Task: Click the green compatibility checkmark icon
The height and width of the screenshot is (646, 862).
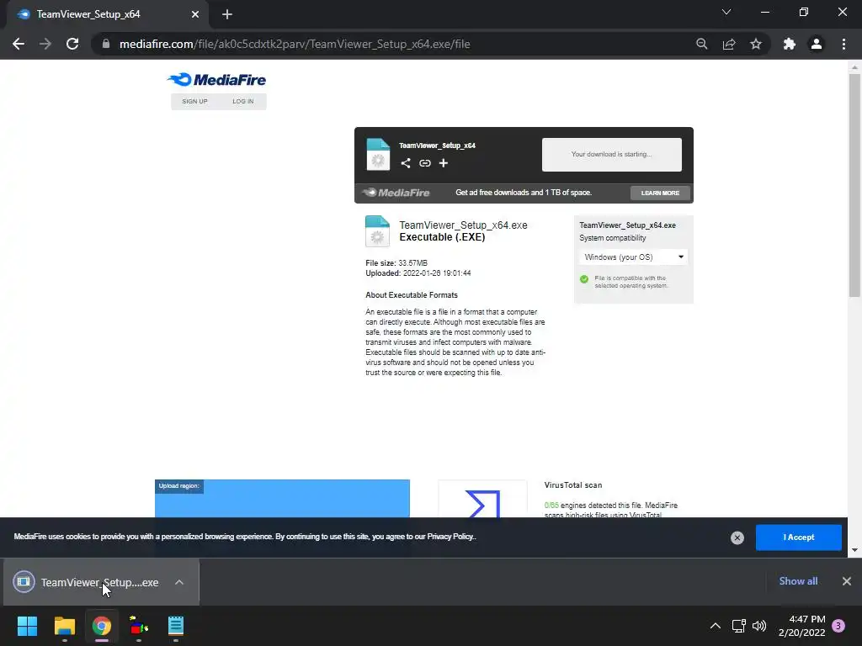Action: pyautogui.click(x=584, y=279)
